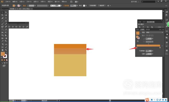Switch toolbox paint mode to Color
This screenshot has height=102, width=169.
pos(2,60)
